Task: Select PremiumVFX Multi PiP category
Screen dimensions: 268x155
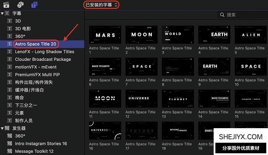Action: pyautogui.click(x=37, y=75)
